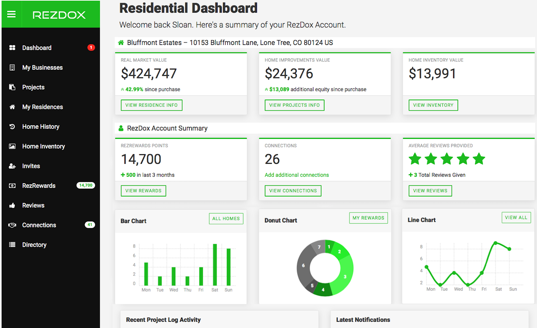Click the 41 Connections badge
This screenshot has width=537, height=328.
click(x=90, y=225)
